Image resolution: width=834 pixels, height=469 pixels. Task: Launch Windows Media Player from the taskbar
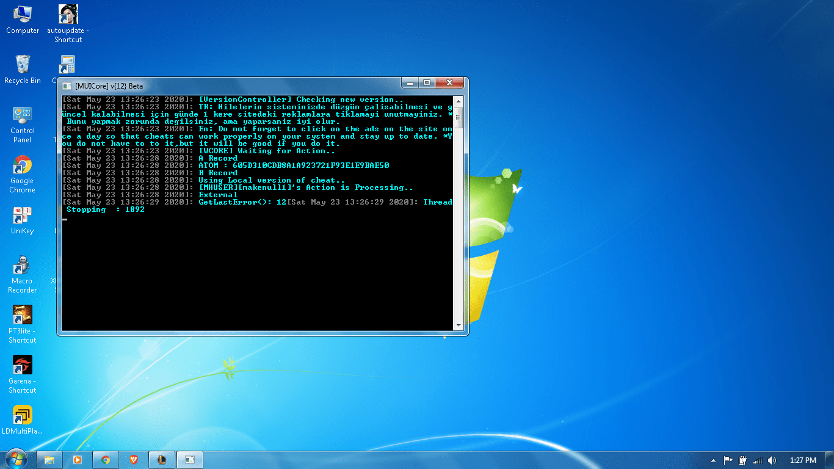click(78, 460)
